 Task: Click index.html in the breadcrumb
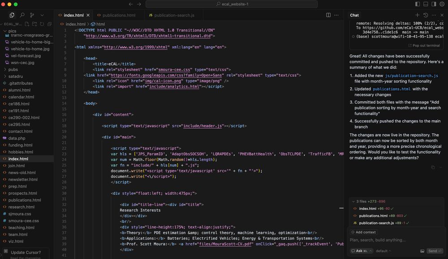pyautogui.click(x=75, y=24)
